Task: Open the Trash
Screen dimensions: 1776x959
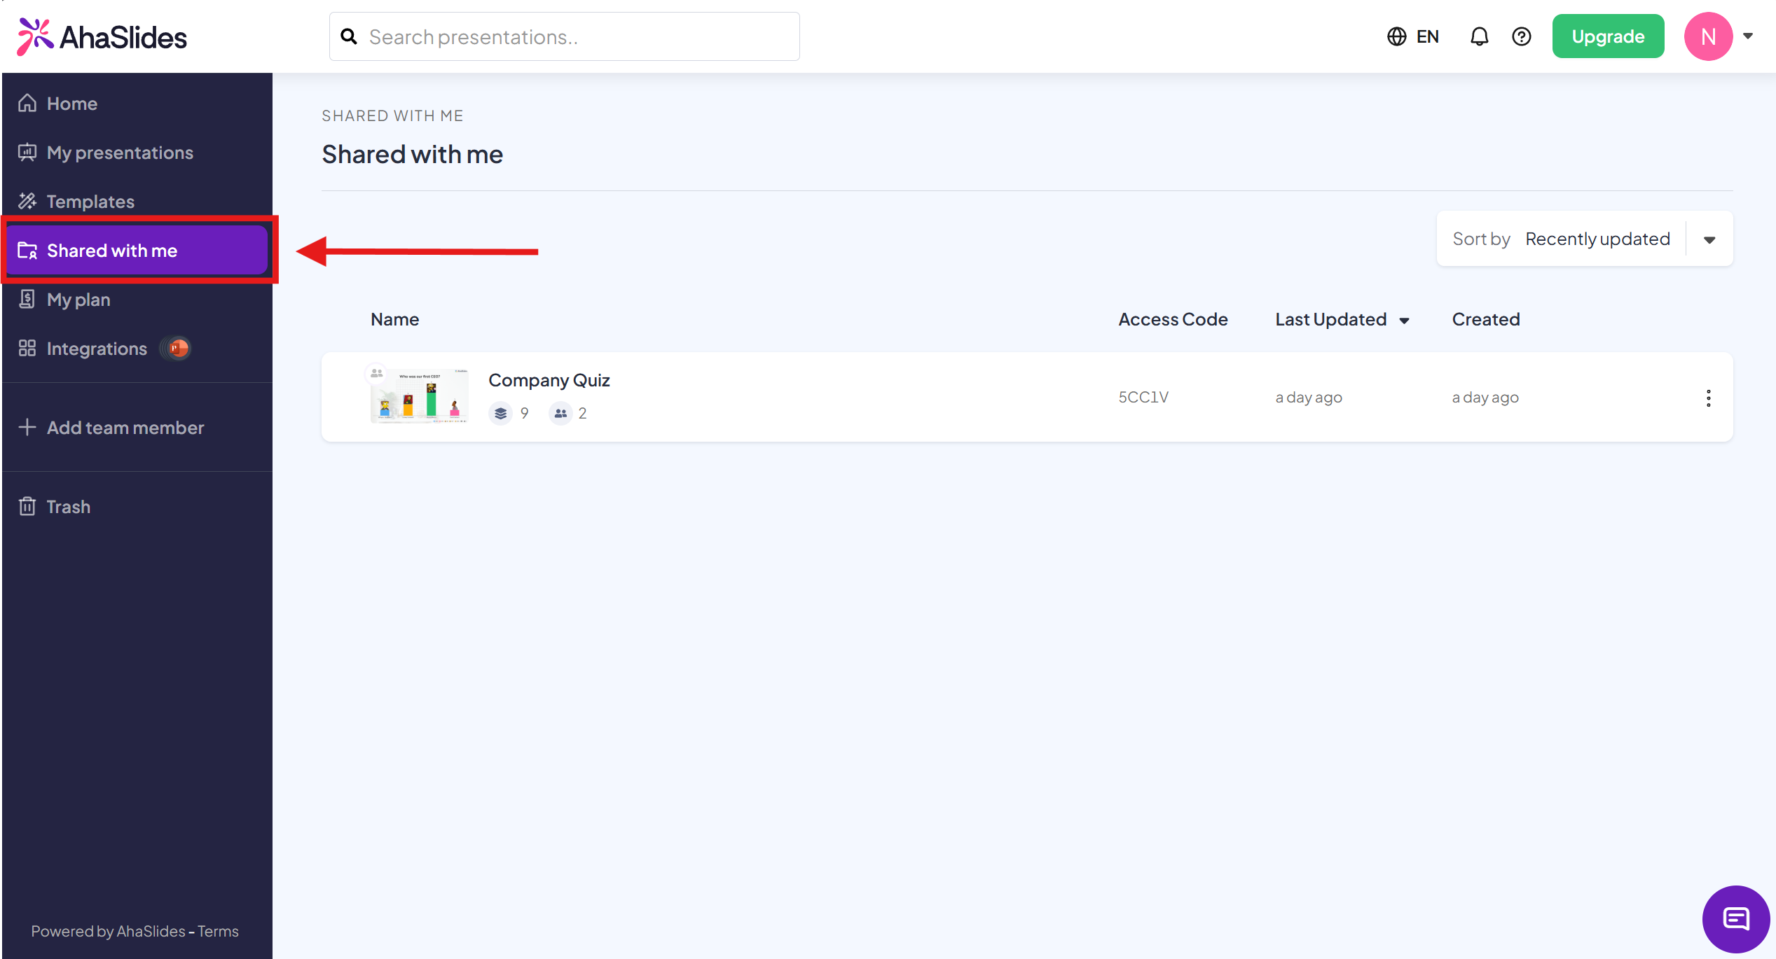Action: click(137, 507)
